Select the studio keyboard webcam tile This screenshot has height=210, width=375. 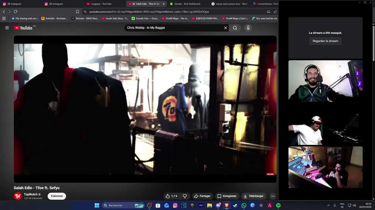click(325, 167)
